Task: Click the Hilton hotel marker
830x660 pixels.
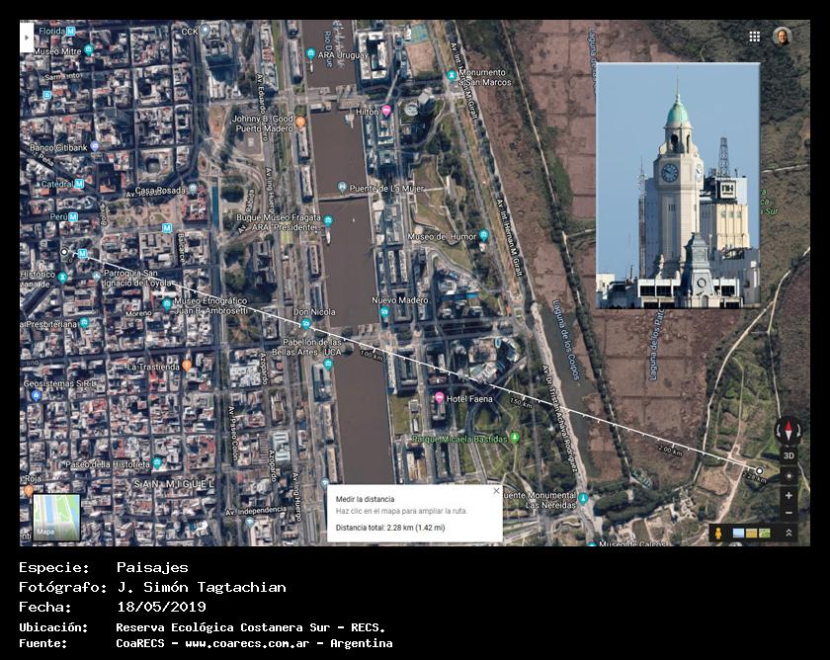Action: [386, 111]
